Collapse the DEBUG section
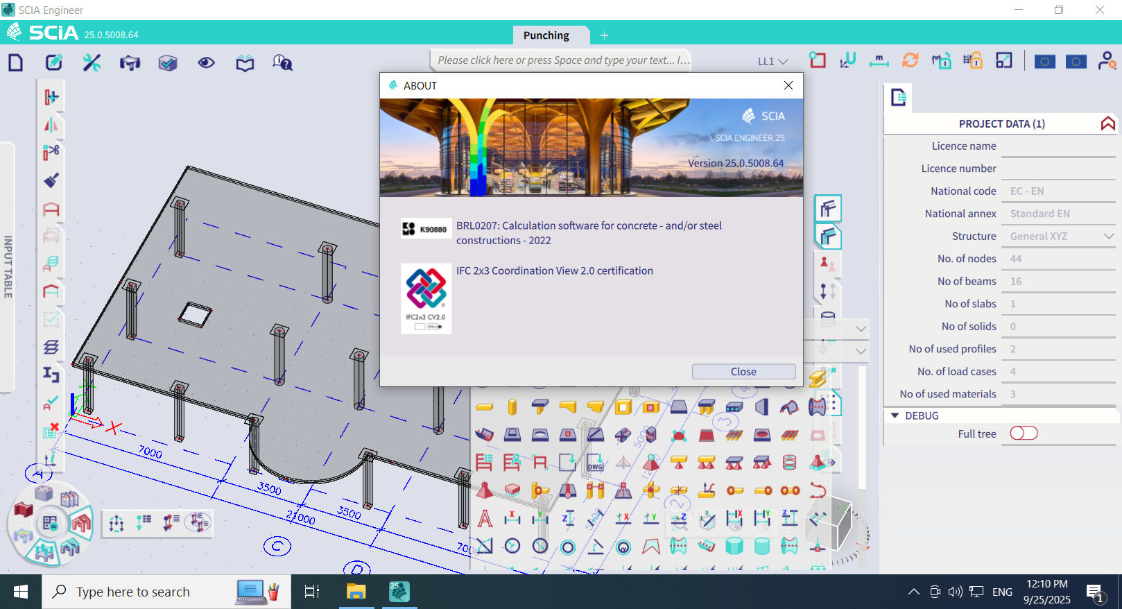Image resolution: width=1122 pixels, height=609 pixels. pyautogui.click(x=895, y=415)
